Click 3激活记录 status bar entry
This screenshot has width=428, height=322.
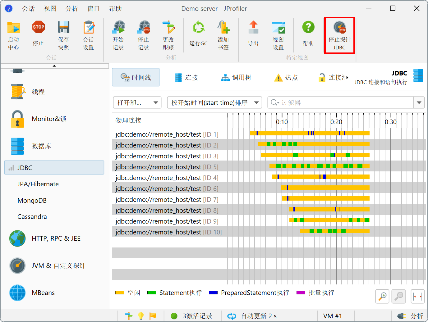191,316
